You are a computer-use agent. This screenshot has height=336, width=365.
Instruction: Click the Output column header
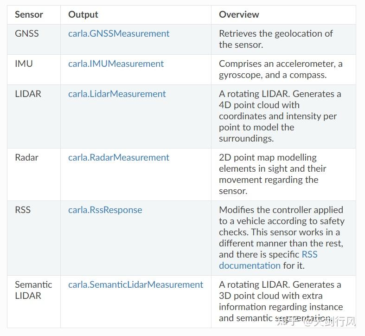[x=83, y=15]
